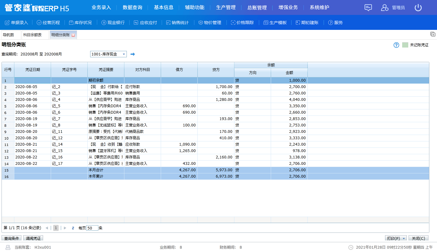The height and width of the screenshot is (252, 437).
Task: Click the printer icon in status bar
Action: click(8, 247)
